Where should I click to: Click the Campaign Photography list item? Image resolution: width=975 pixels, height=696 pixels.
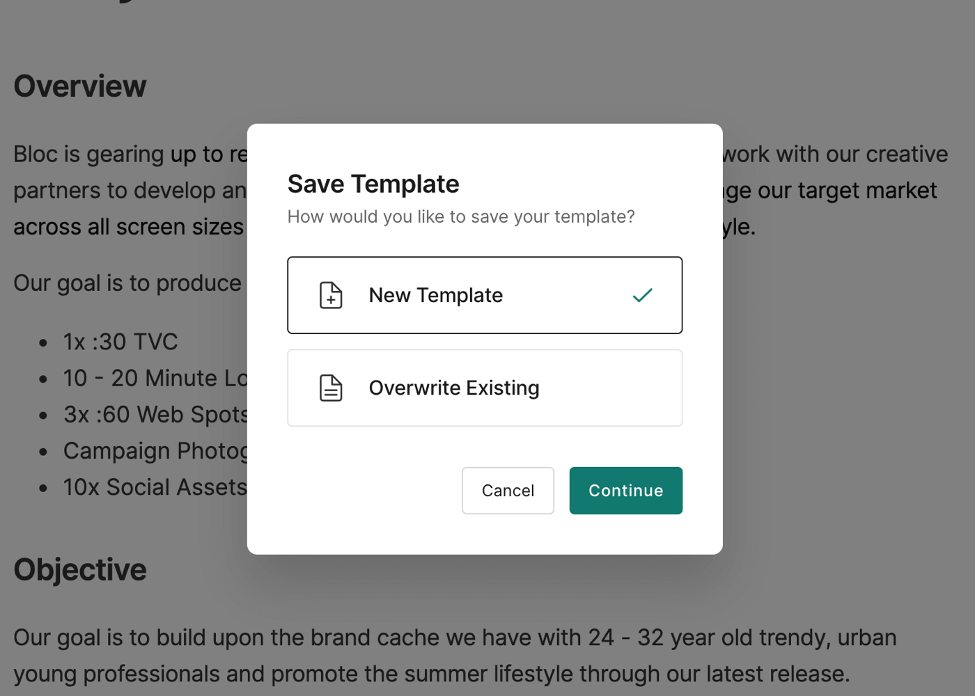point(155,451)
